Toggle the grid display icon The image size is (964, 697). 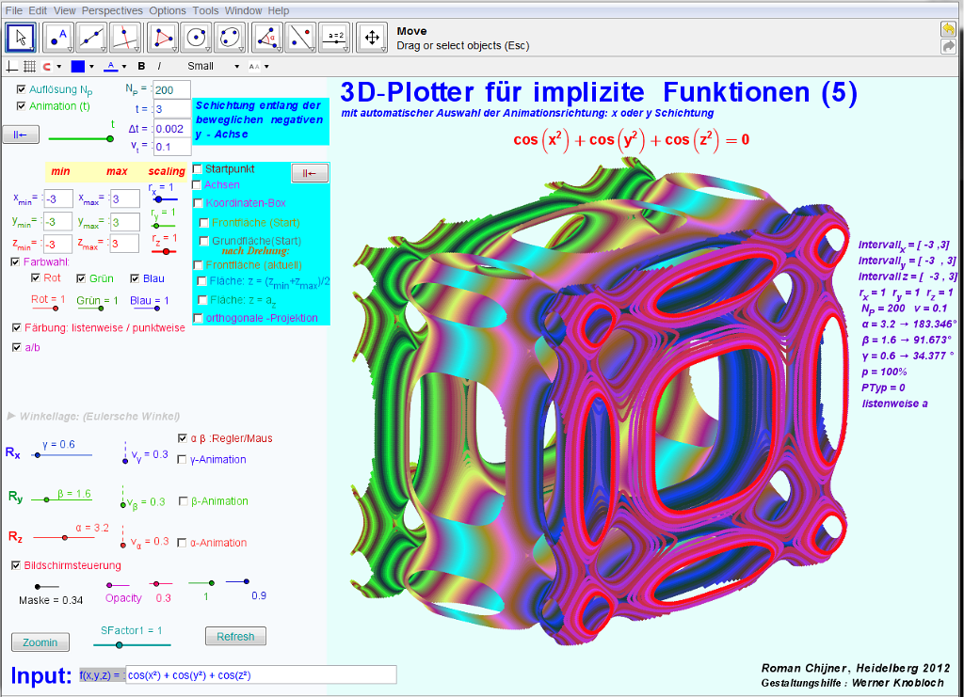pos(29,67)
